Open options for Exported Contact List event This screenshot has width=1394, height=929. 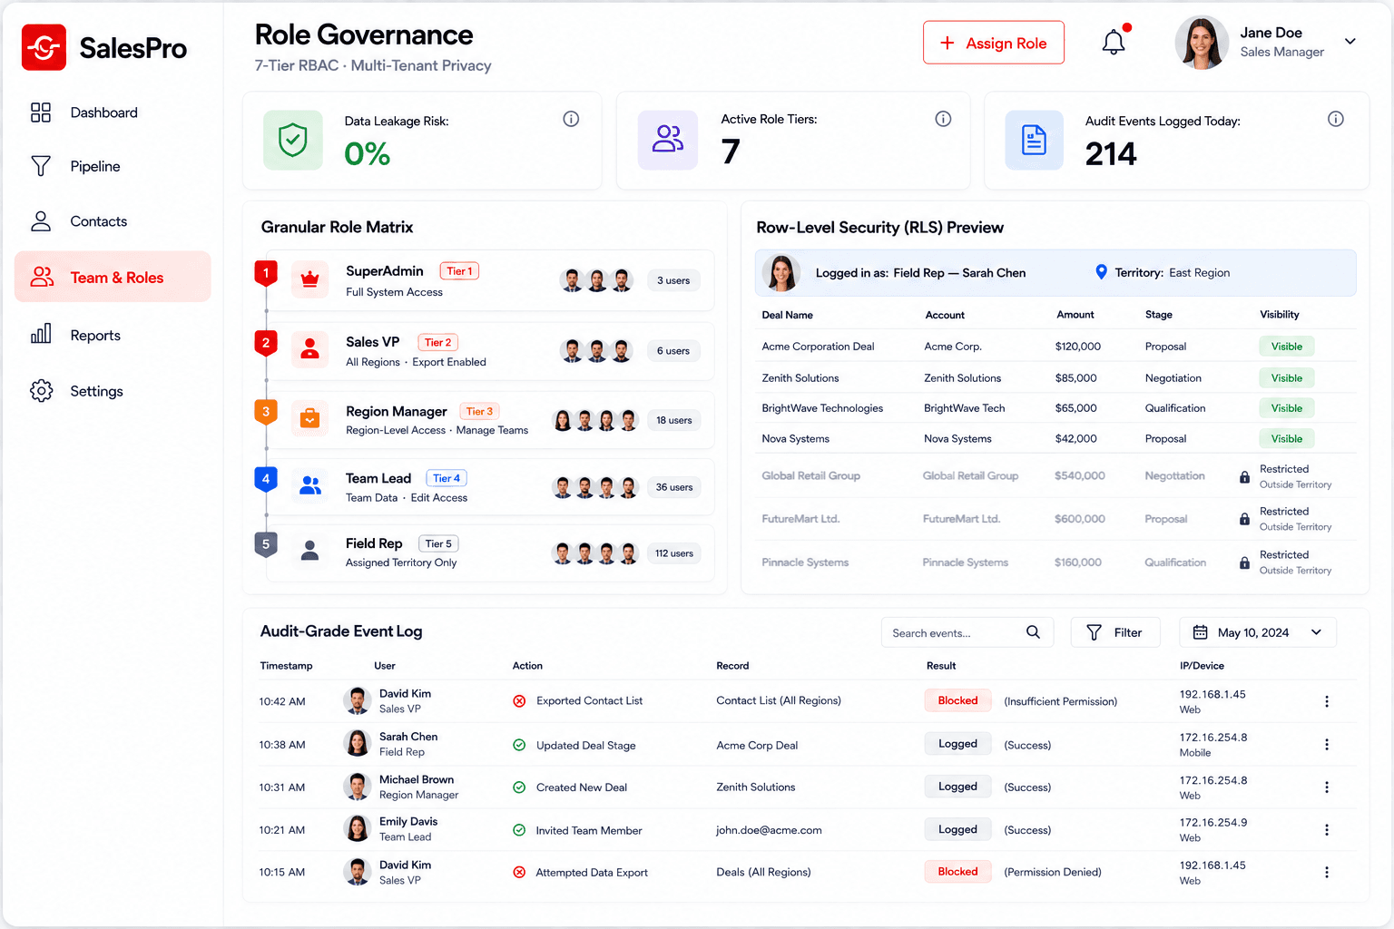[1326, 701]
